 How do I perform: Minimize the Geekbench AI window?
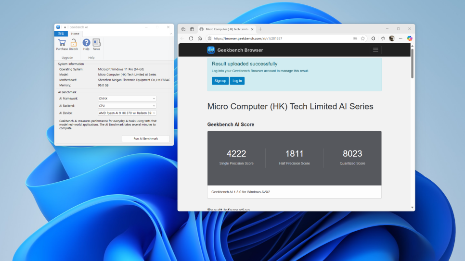tap(146, 27)
